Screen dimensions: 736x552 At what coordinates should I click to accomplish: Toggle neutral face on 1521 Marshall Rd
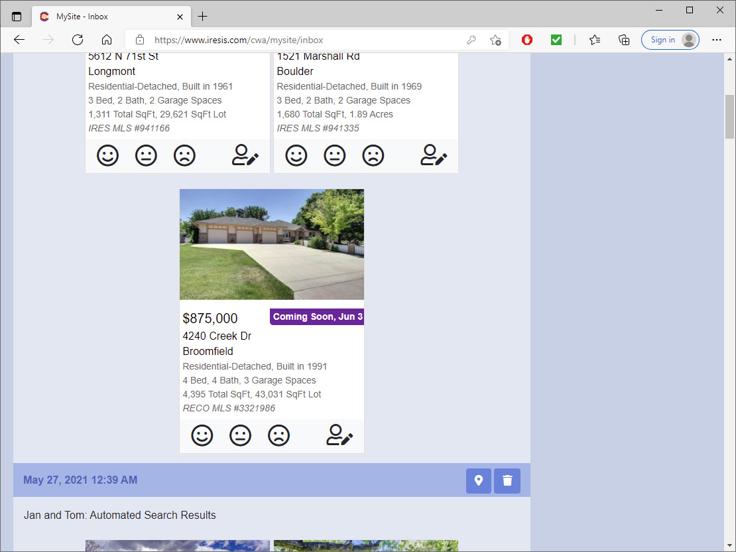coord(335,156)
